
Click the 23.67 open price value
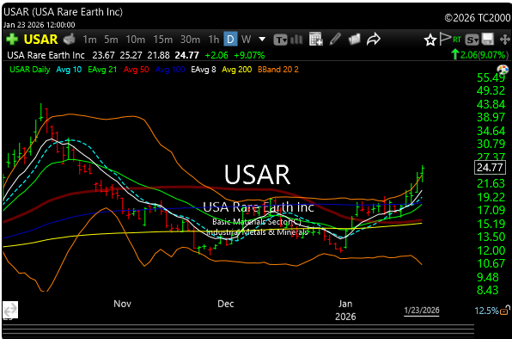(x=103, y=55)
